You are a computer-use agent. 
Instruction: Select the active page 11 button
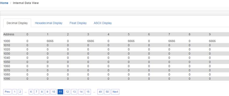coord(60,92)
